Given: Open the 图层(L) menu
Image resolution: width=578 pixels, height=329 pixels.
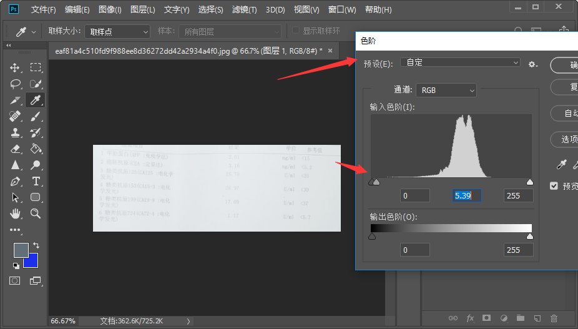Looking at the screenshot, I should coord(143,9).
